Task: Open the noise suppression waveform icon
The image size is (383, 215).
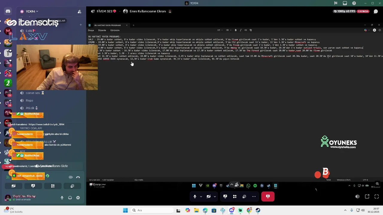Action: tap(71, 177)
